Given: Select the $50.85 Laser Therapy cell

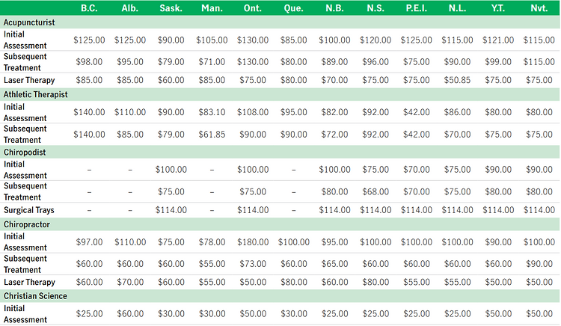Looking at the screenshot, I should [456, 80].
